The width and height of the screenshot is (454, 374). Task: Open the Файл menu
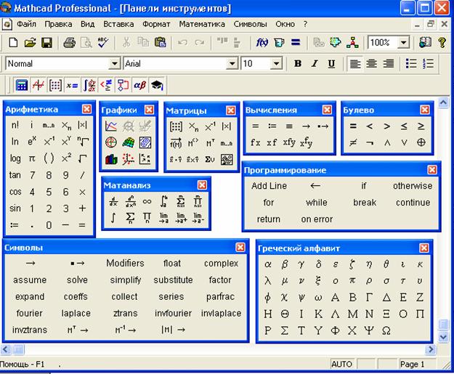click(x=26, y=24)
